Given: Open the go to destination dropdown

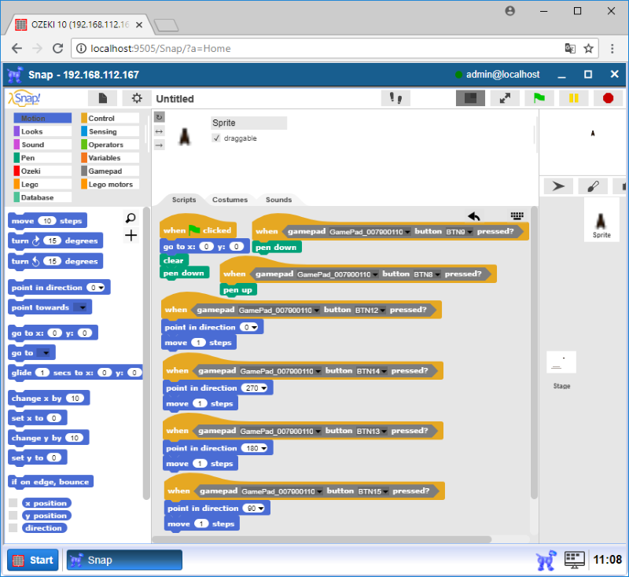Looking at the screenshot, I should pos(46,353).
